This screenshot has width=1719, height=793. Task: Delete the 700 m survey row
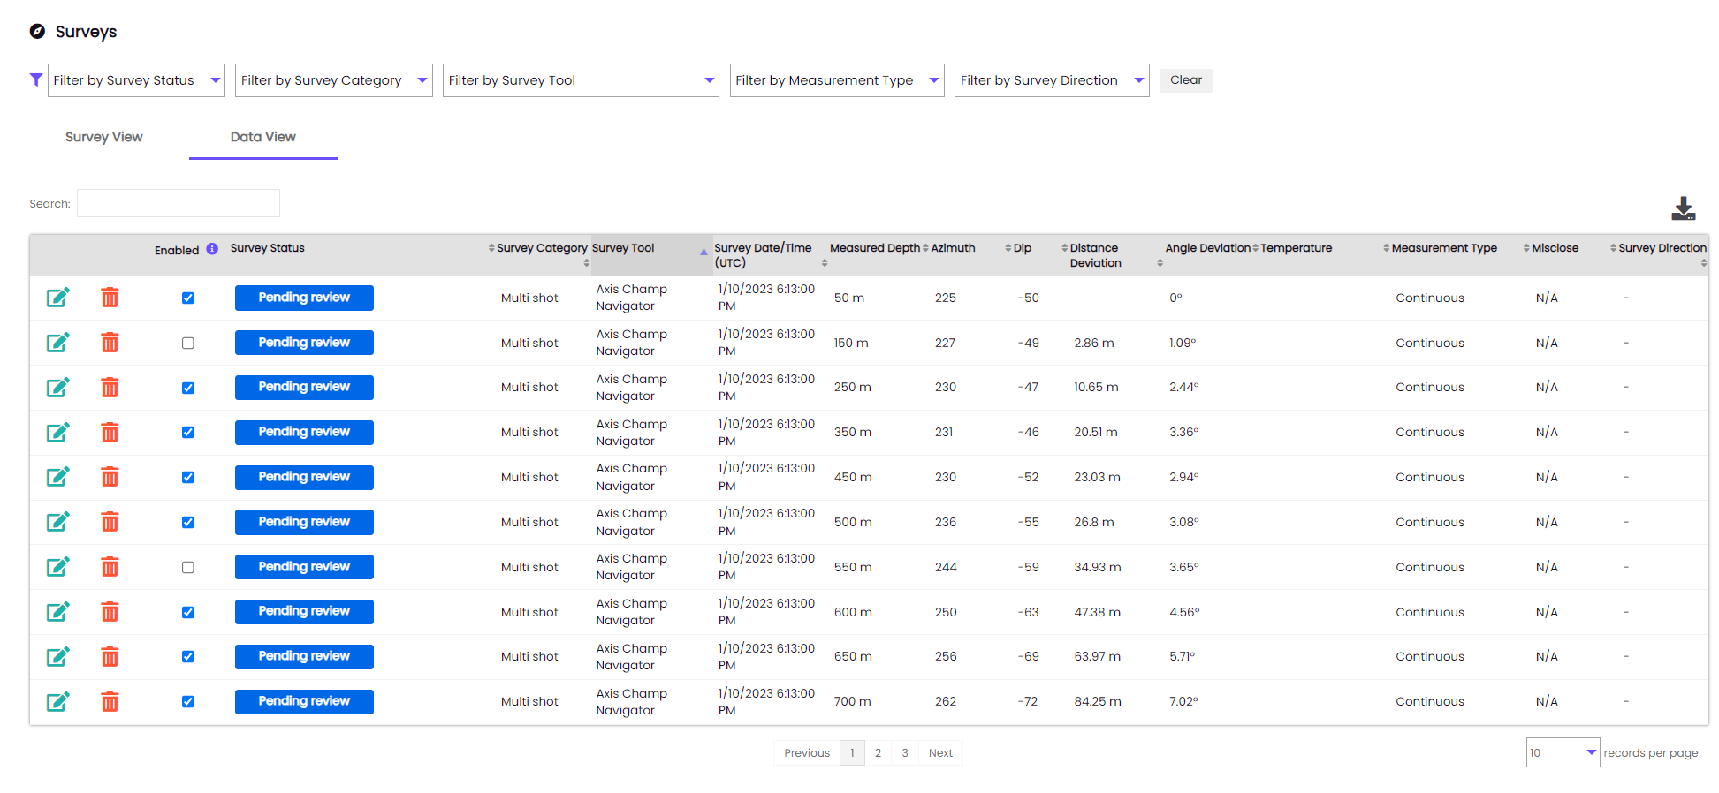[x=110, y=701]
